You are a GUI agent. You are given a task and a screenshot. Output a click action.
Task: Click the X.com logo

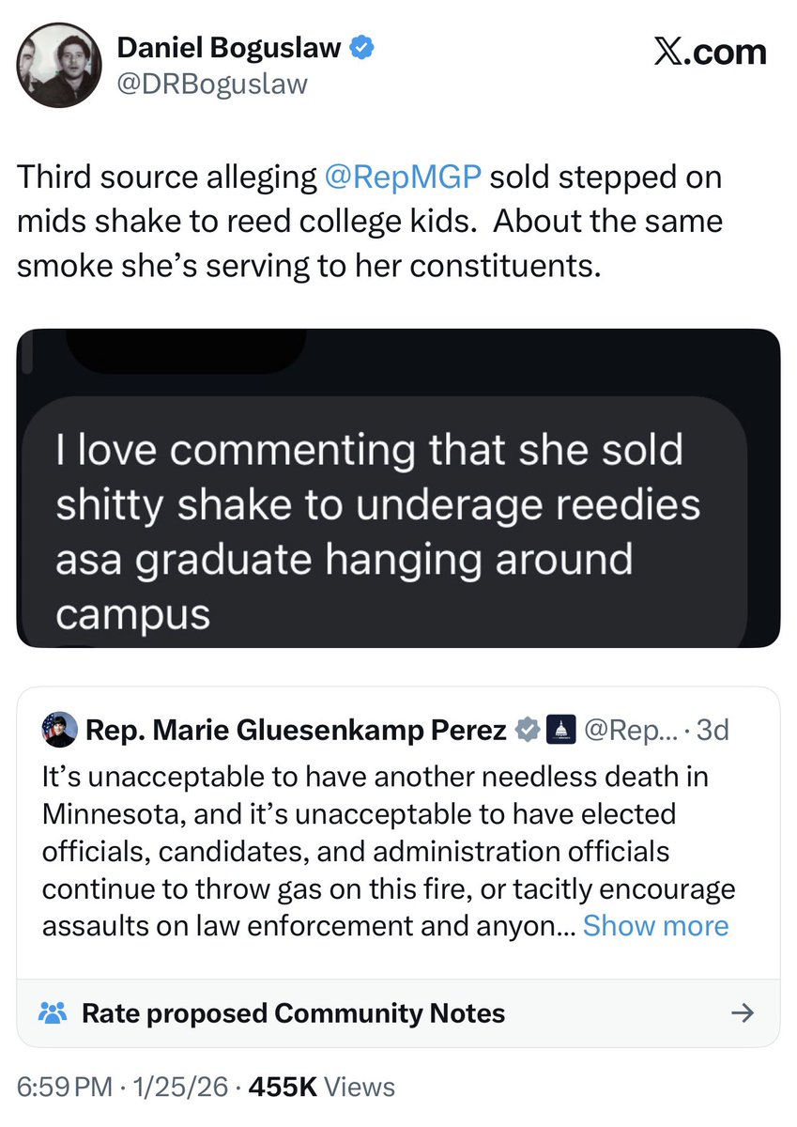(710, 52)
